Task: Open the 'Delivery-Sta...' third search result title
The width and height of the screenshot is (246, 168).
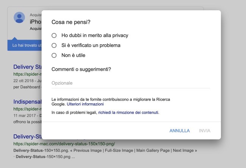Action: 28,137
